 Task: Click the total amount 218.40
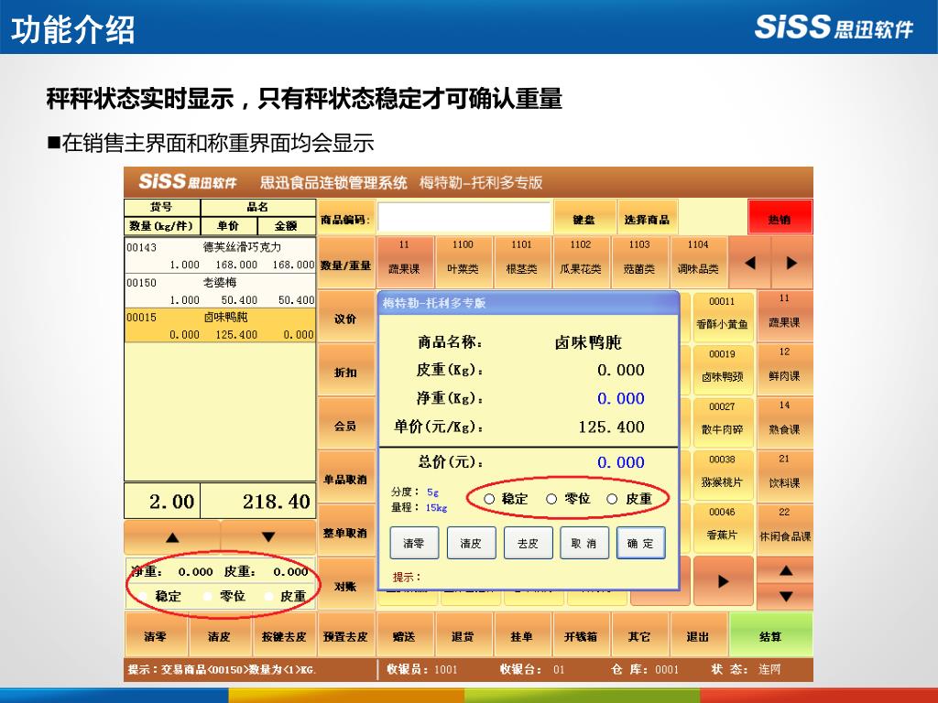tap(276, 501)
